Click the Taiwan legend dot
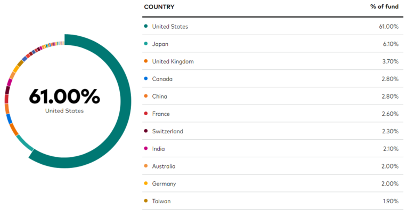 pos(146,201)
